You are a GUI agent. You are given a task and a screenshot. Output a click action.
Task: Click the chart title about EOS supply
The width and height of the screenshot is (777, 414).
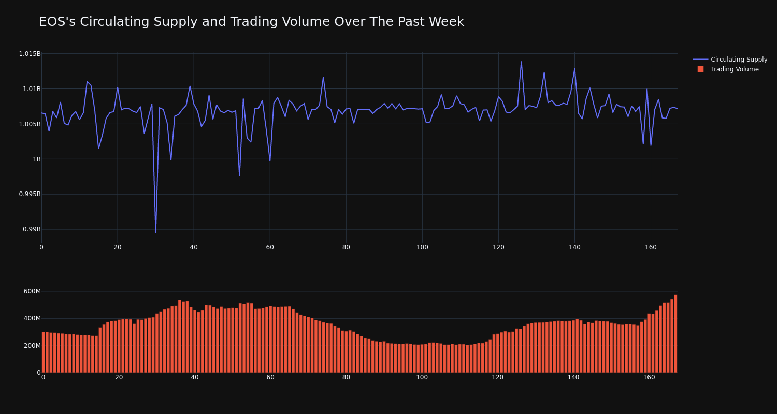(x=251, y=22)
